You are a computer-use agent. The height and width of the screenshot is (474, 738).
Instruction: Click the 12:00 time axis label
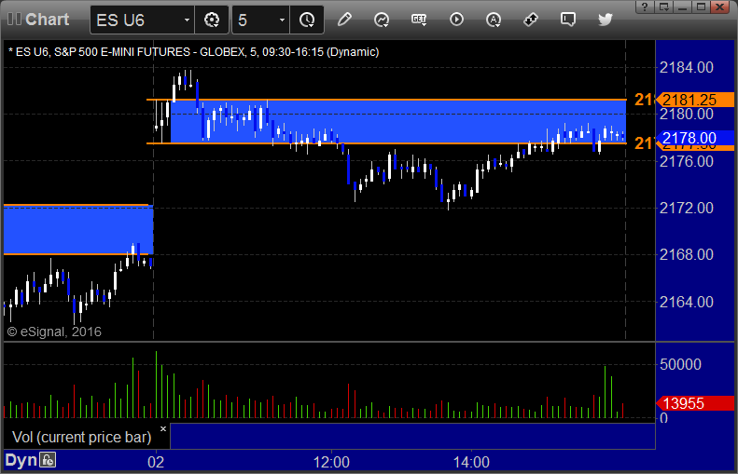pos(331,462)
